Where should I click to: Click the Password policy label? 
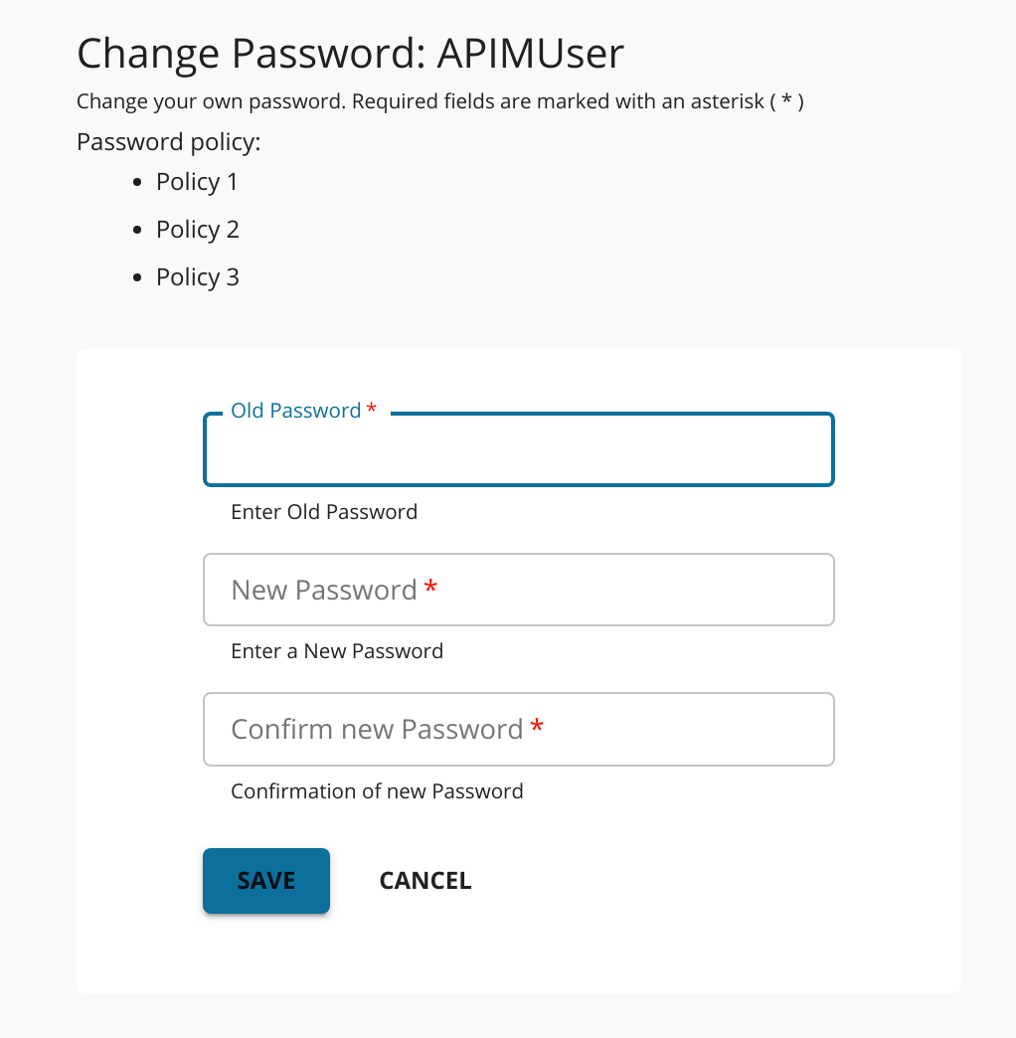point(167,141)
